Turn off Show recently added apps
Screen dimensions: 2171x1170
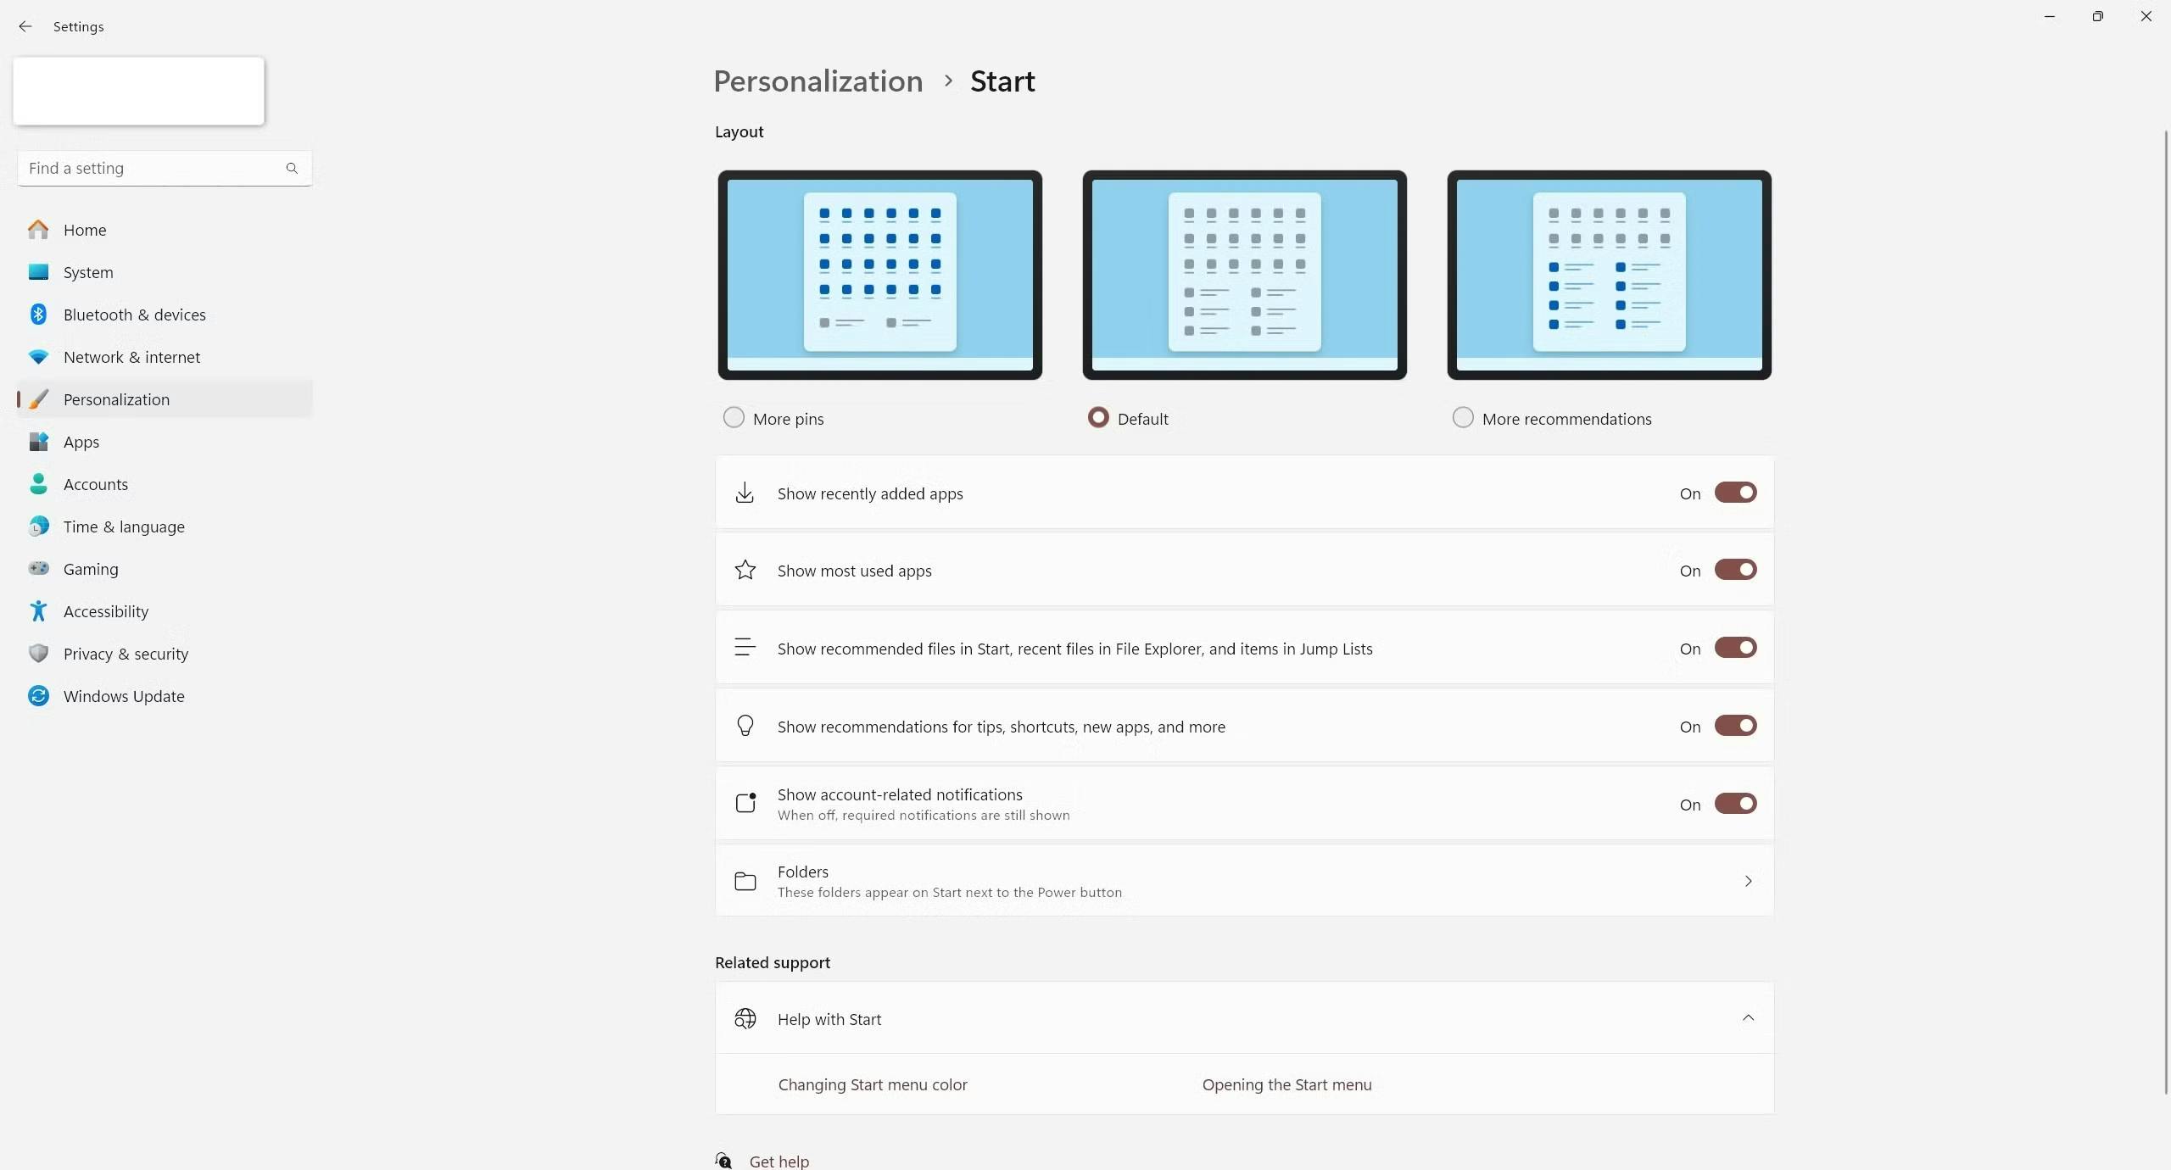(x=1735, y=493)
